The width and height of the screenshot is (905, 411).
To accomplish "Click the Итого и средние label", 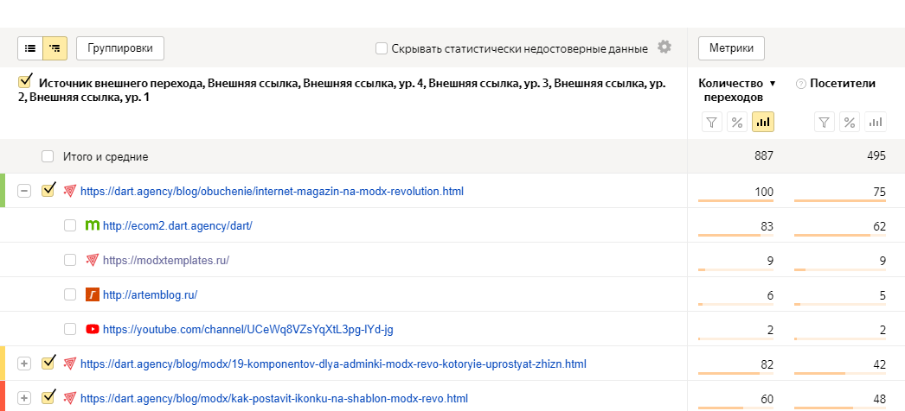I will [x=106, y=156].
